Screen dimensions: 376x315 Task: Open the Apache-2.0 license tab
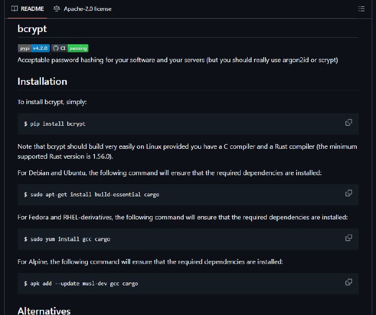82,9
